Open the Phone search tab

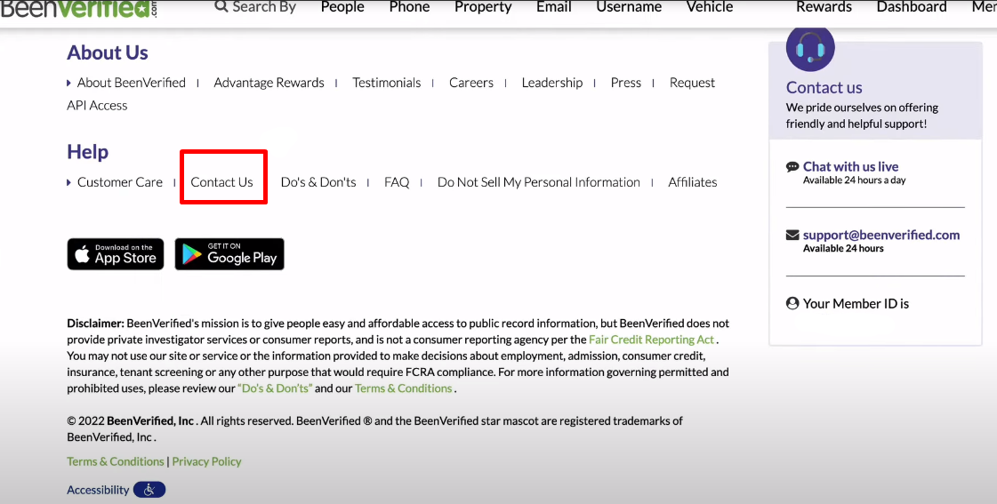click(x=409, y=7)
